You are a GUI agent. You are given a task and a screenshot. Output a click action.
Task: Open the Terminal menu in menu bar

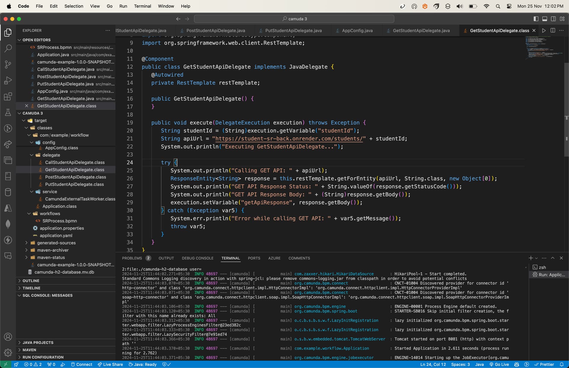click(x=142, y=6)
